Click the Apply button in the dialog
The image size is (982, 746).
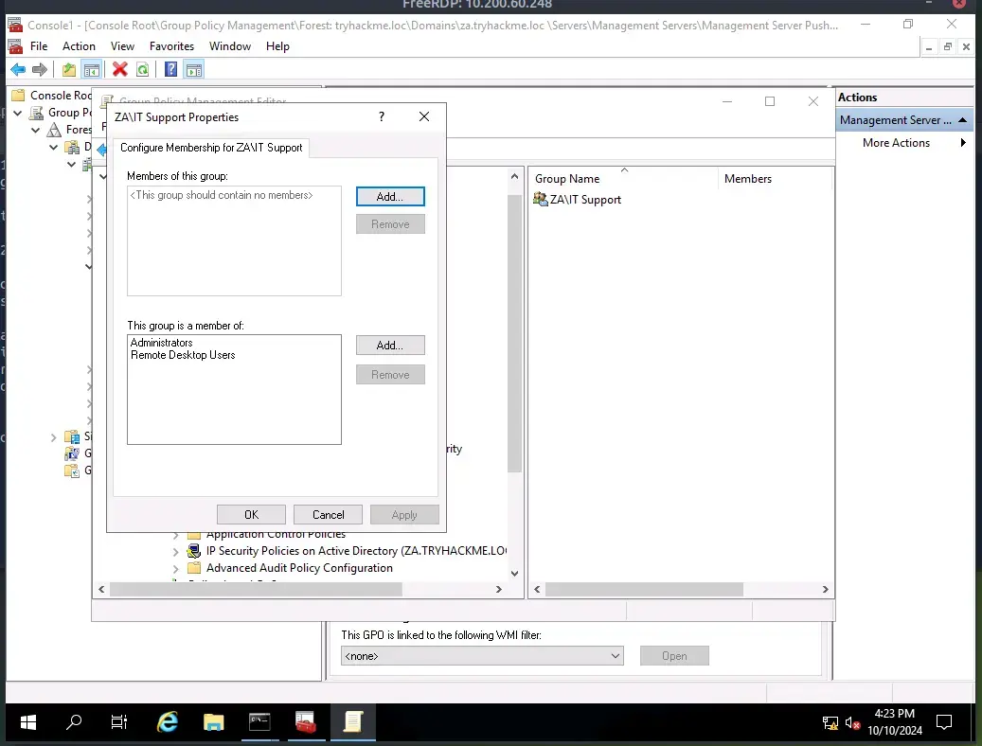404,515
